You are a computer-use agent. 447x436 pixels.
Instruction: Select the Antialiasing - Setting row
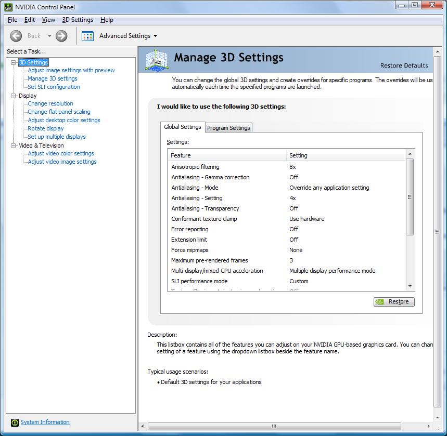pyautogui.click(x=287, y=198)
